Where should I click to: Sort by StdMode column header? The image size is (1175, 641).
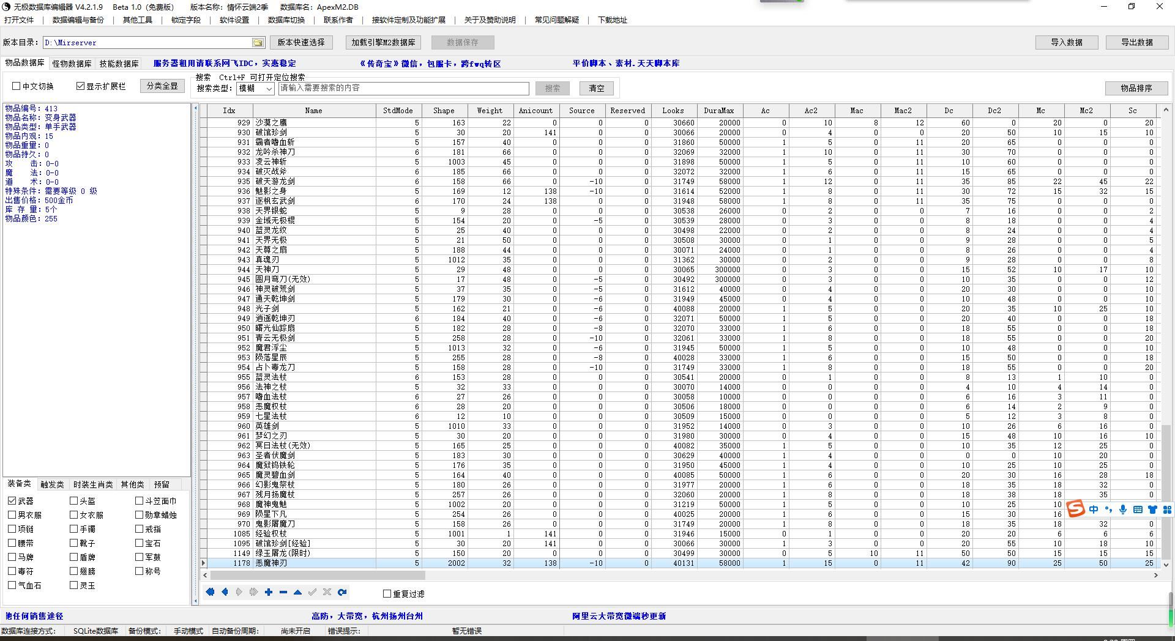(398, 111)
